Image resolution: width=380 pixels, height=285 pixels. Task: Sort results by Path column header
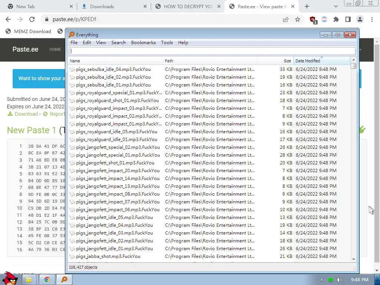pos(210,61)
